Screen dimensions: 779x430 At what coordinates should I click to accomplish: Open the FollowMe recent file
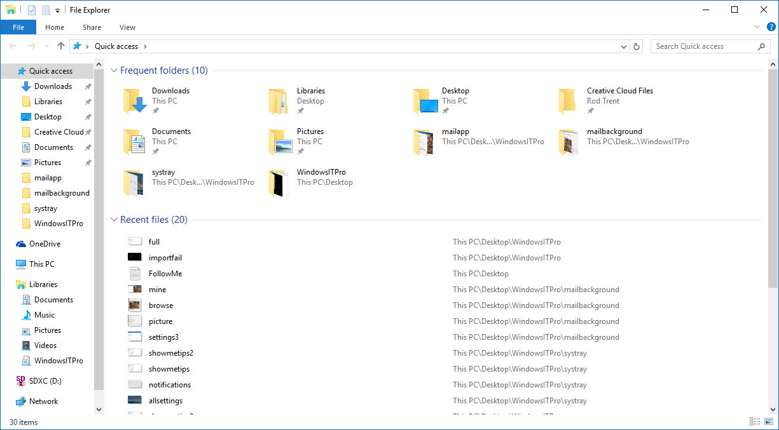point(166,273)
